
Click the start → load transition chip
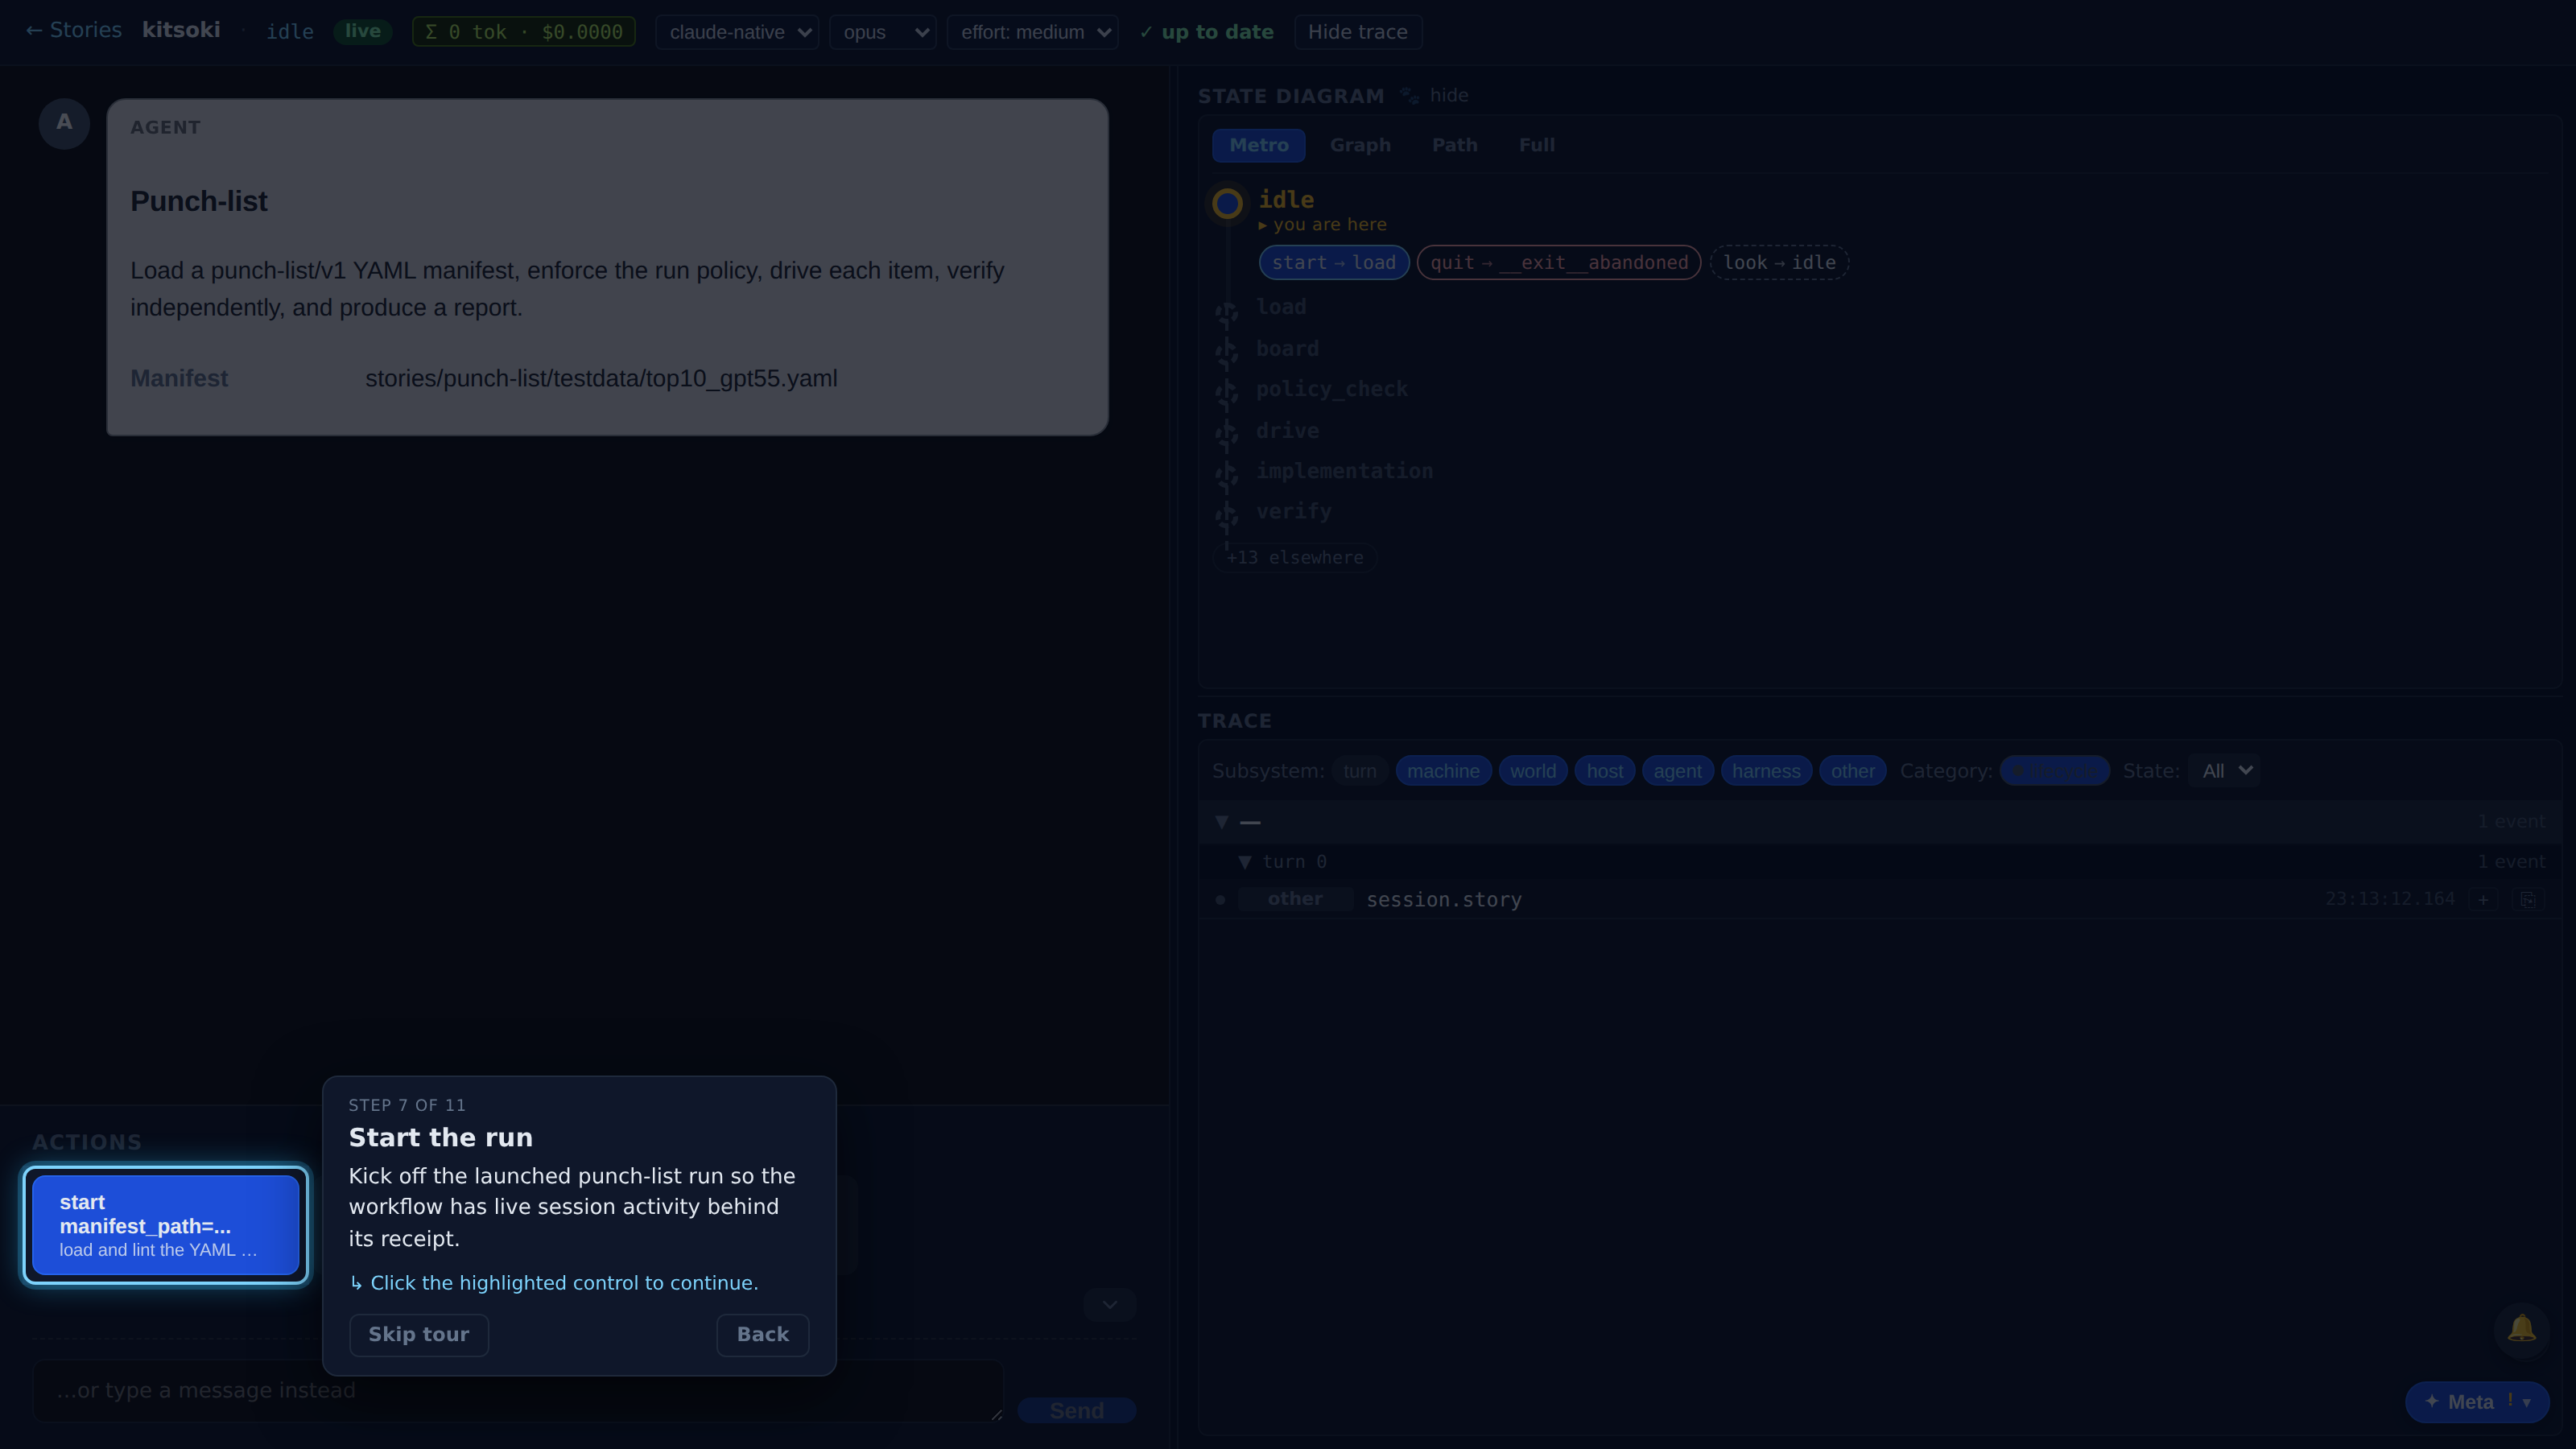(1333, 263)
